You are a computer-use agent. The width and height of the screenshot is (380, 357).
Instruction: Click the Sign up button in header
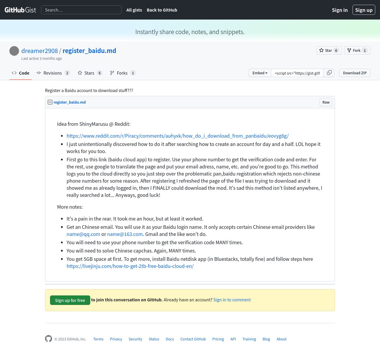(364, 10)
